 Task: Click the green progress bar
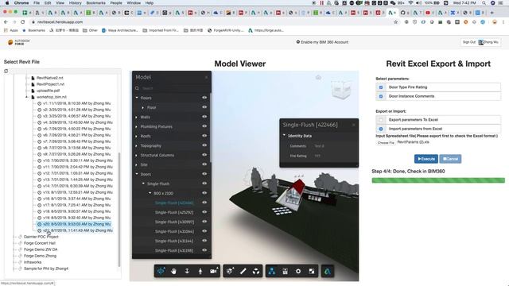438,180
